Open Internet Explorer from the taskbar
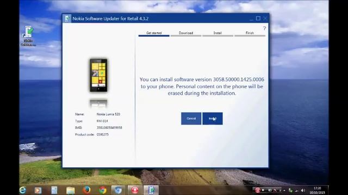Viewport: 348px width, 195px height. 23,190
